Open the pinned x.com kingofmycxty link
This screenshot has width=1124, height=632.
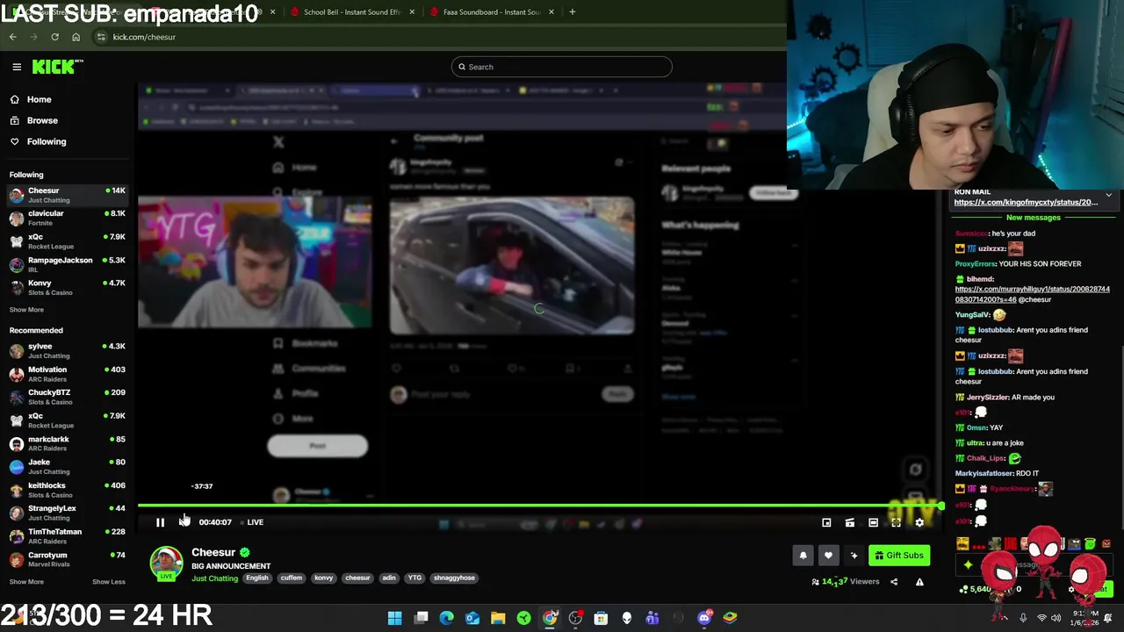click(x=1026, y=203)
